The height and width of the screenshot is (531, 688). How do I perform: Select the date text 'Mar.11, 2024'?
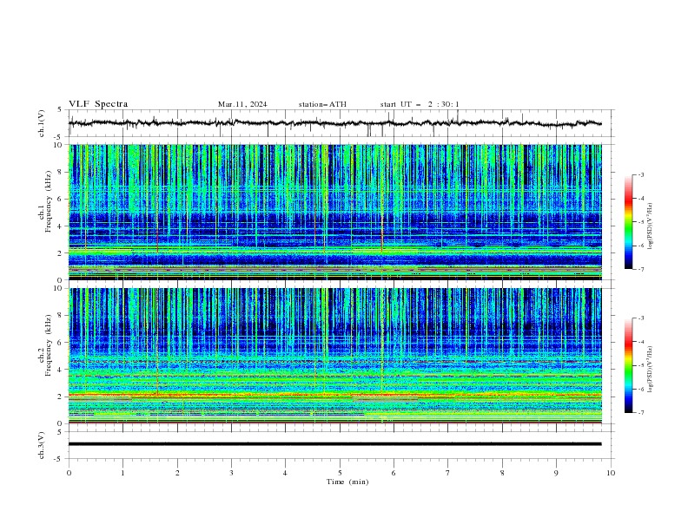(242, 104)
